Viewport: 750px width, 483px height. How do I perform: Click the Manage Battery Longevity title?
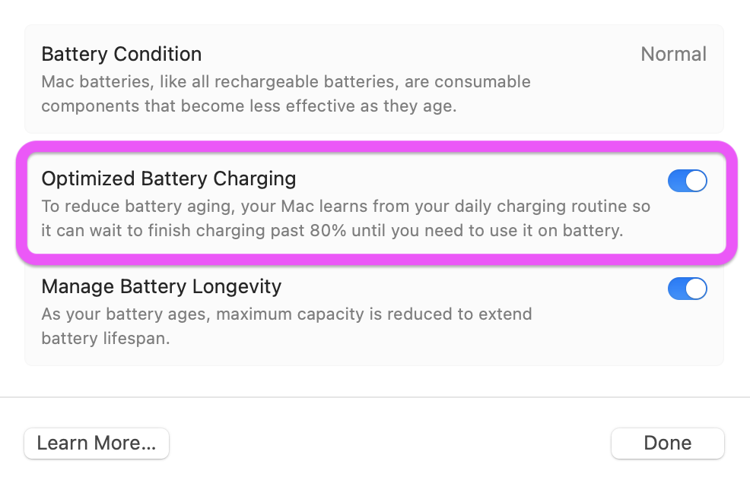pyautogui.click(x=161, y=287)
